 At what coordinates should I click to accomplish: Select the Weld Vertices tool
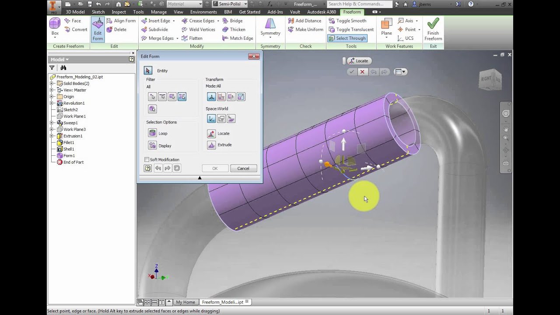(x=198, y=29)
